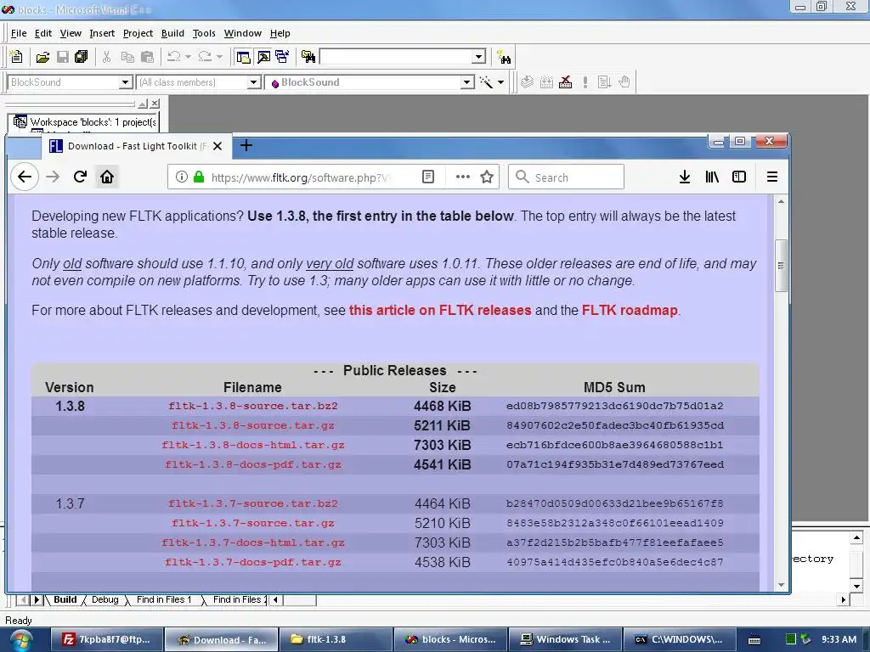The height and width of the screenshot is (652, 870).
Task: Expand the BlockSound members combo dropdown
Action: coord(467,82)
